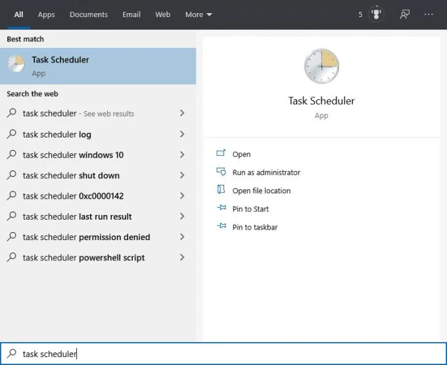Choose Run as administrator
Image resolution: width=447 pixels, height=365 pixels.
point(266,172)
